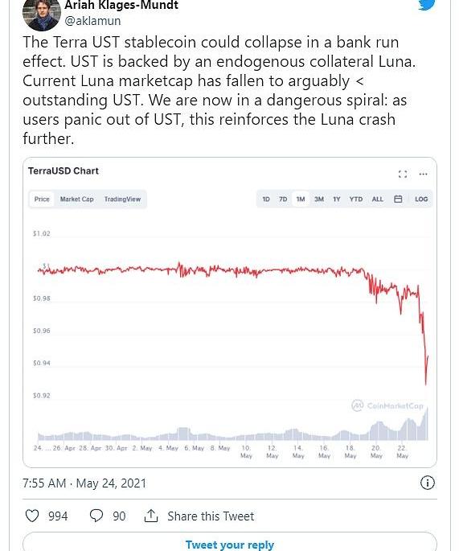Image resolution: width=459 pixels, height=551 pixels.
Task: Click Tweet your reply button
Action: tap(230, 543)
